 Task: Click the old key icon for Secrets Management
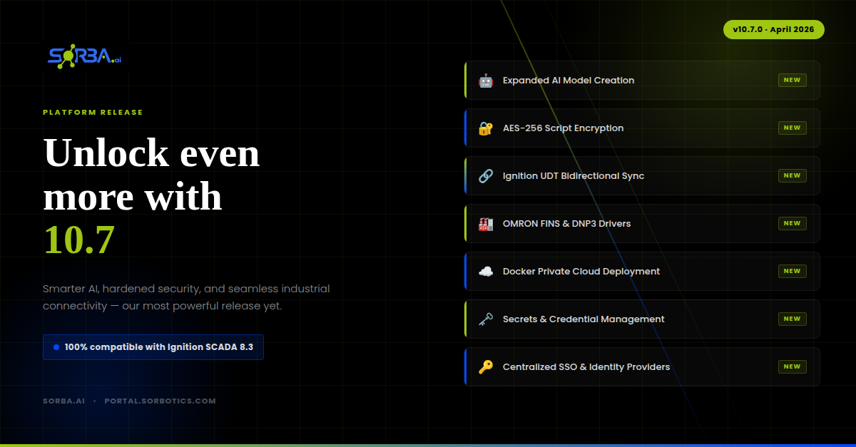(486, 319)
